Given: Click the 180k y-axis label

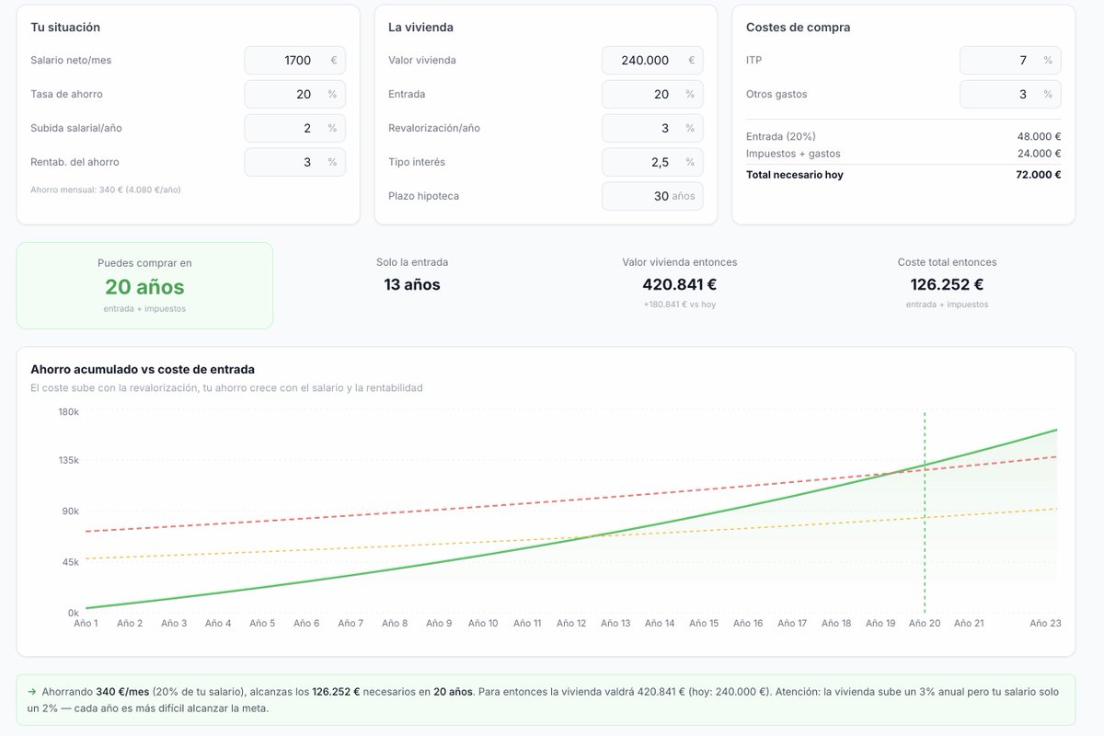Looking at the screenshot, I should [69, 412].
